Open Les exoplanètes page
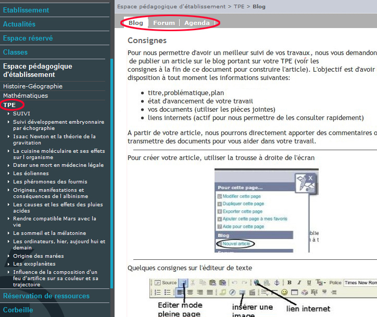The image size is (377, 317). (x=34, y=263)
